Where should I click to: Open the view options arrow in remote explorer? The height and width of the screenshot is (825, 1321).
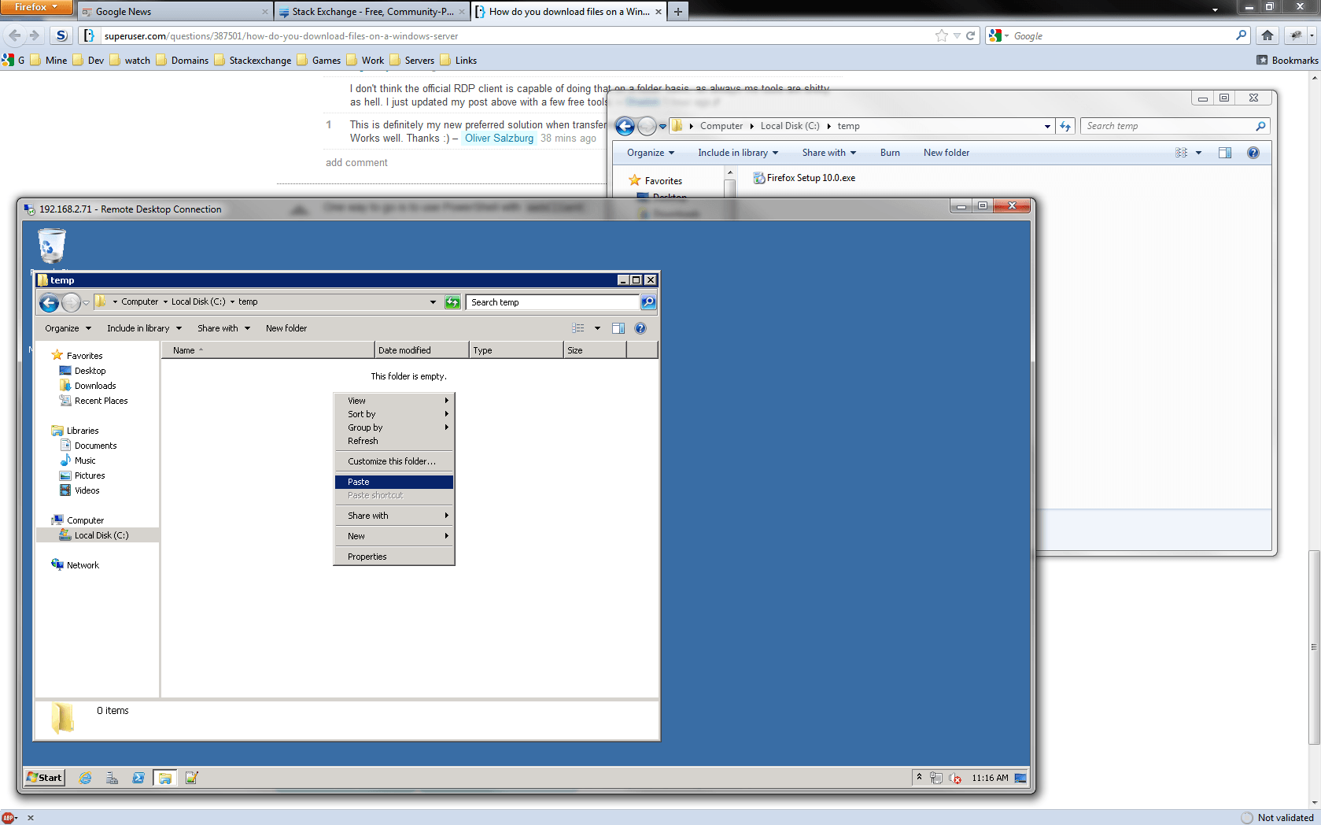point(597,328)
